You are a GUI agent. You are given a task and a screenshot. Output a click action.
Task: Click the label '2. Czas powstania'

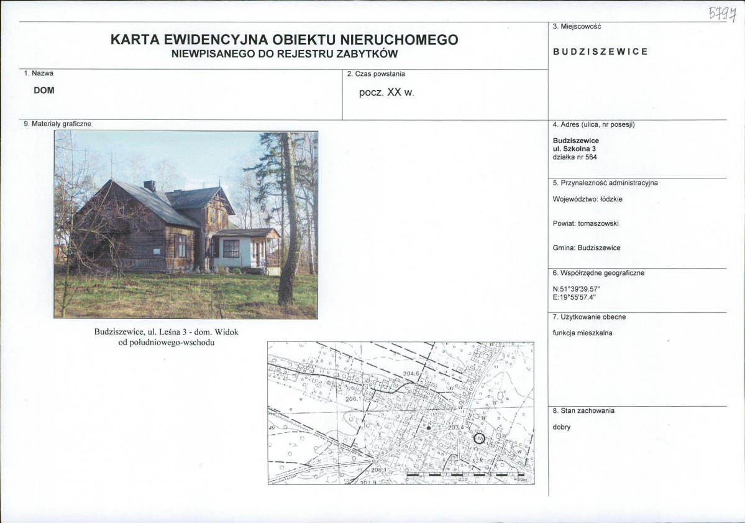tap(376, 74)
